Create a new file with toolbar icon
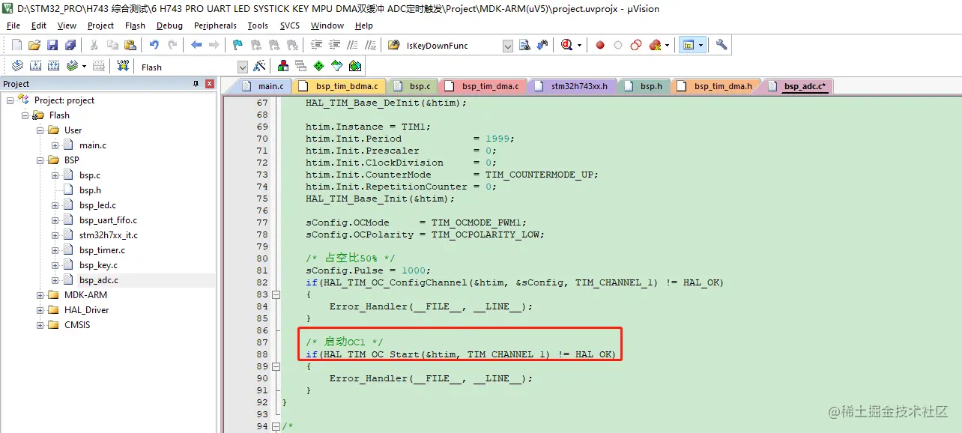Viewport: 962px width, 433px height. (16, 45)
